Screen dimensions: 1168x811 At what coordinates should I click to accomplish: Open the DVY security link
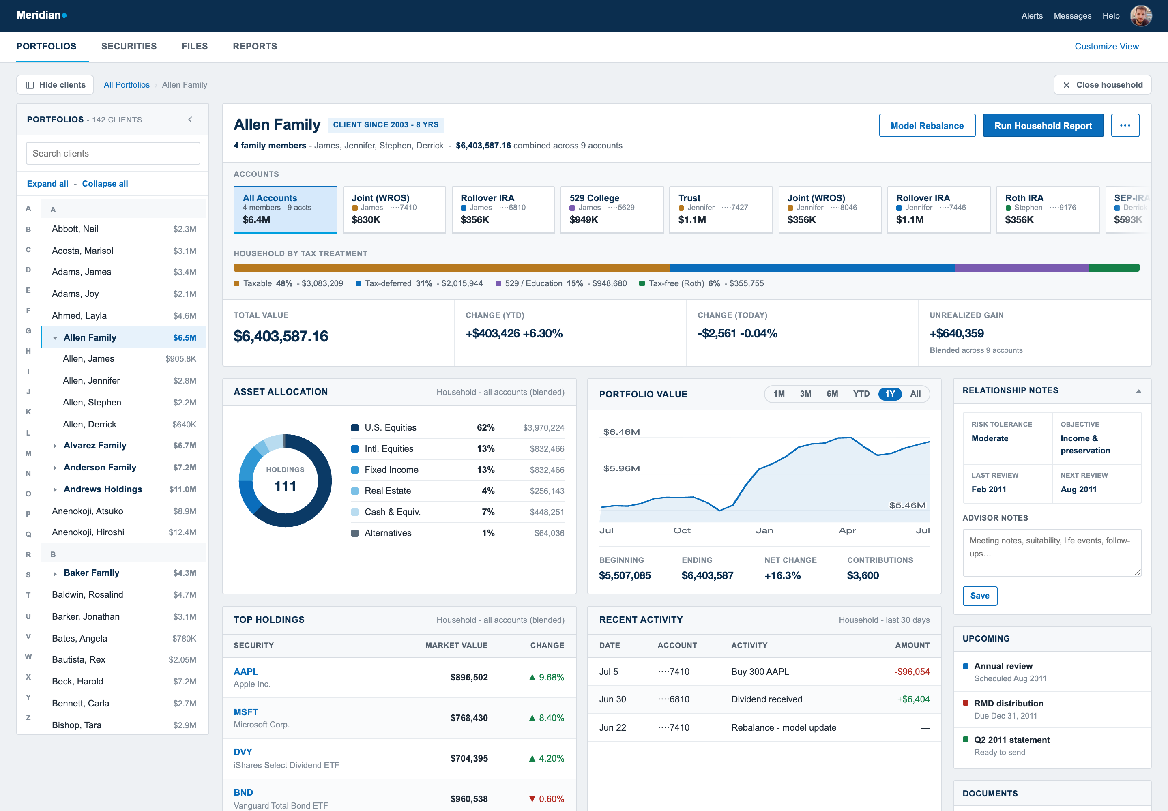point(243,752)
